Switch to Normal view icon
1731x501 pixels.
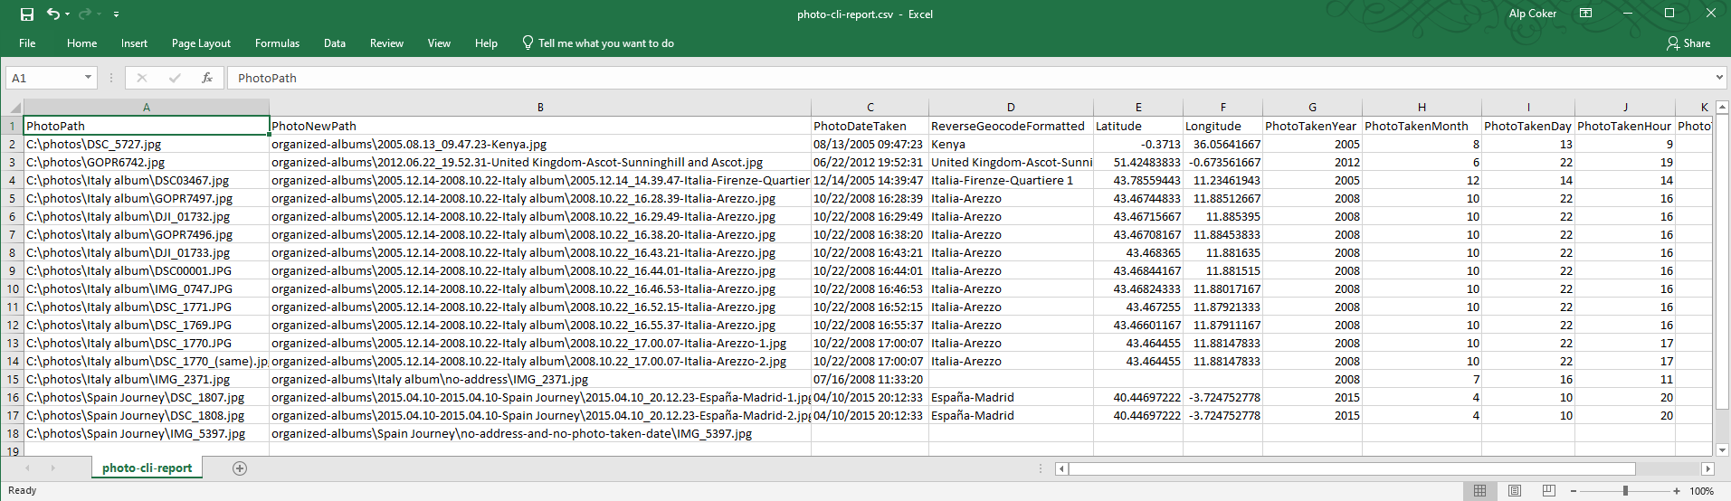1479,490
